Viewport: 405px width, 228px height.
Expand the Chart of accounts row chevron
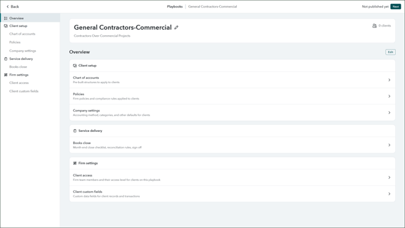(x=389, y=80)
